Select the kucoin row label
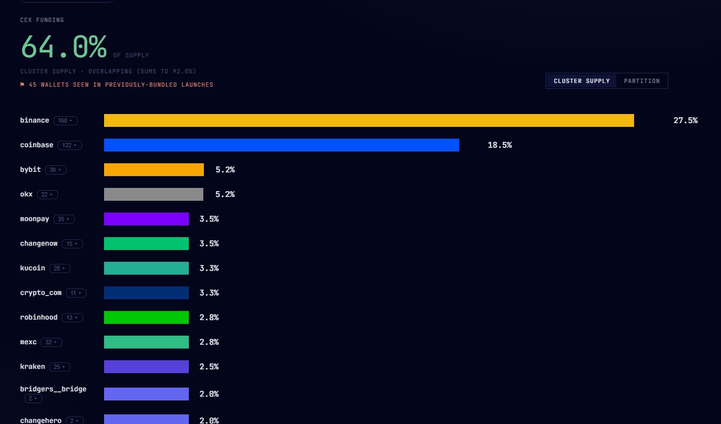The height and width of the screenshot is (424, 721). (33, 268)
